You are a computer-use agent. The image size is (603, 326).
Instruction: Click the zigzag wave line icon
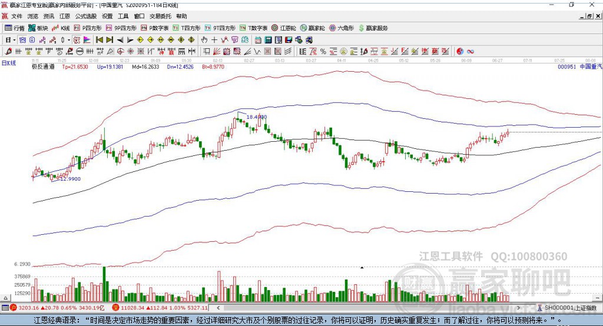pos(257,51)
